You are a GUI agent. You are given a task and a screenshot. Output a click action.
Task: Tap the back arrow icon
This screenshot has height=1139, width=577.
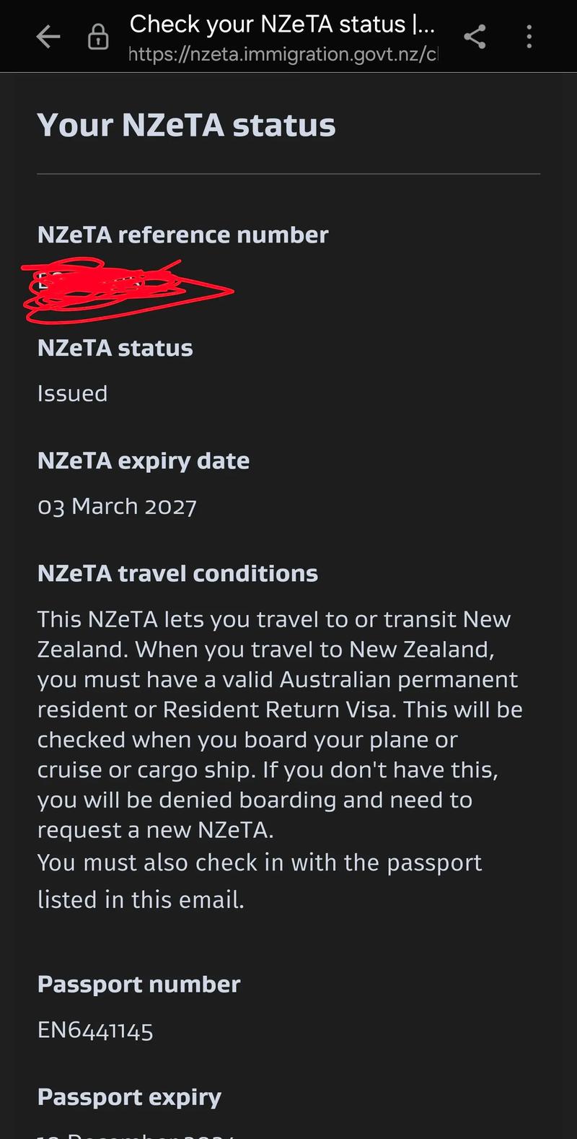[x=48, y=36]
